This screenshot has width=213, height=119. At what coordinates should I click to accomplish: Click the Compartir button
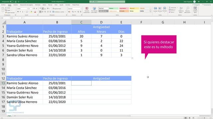tap(196, 5)
